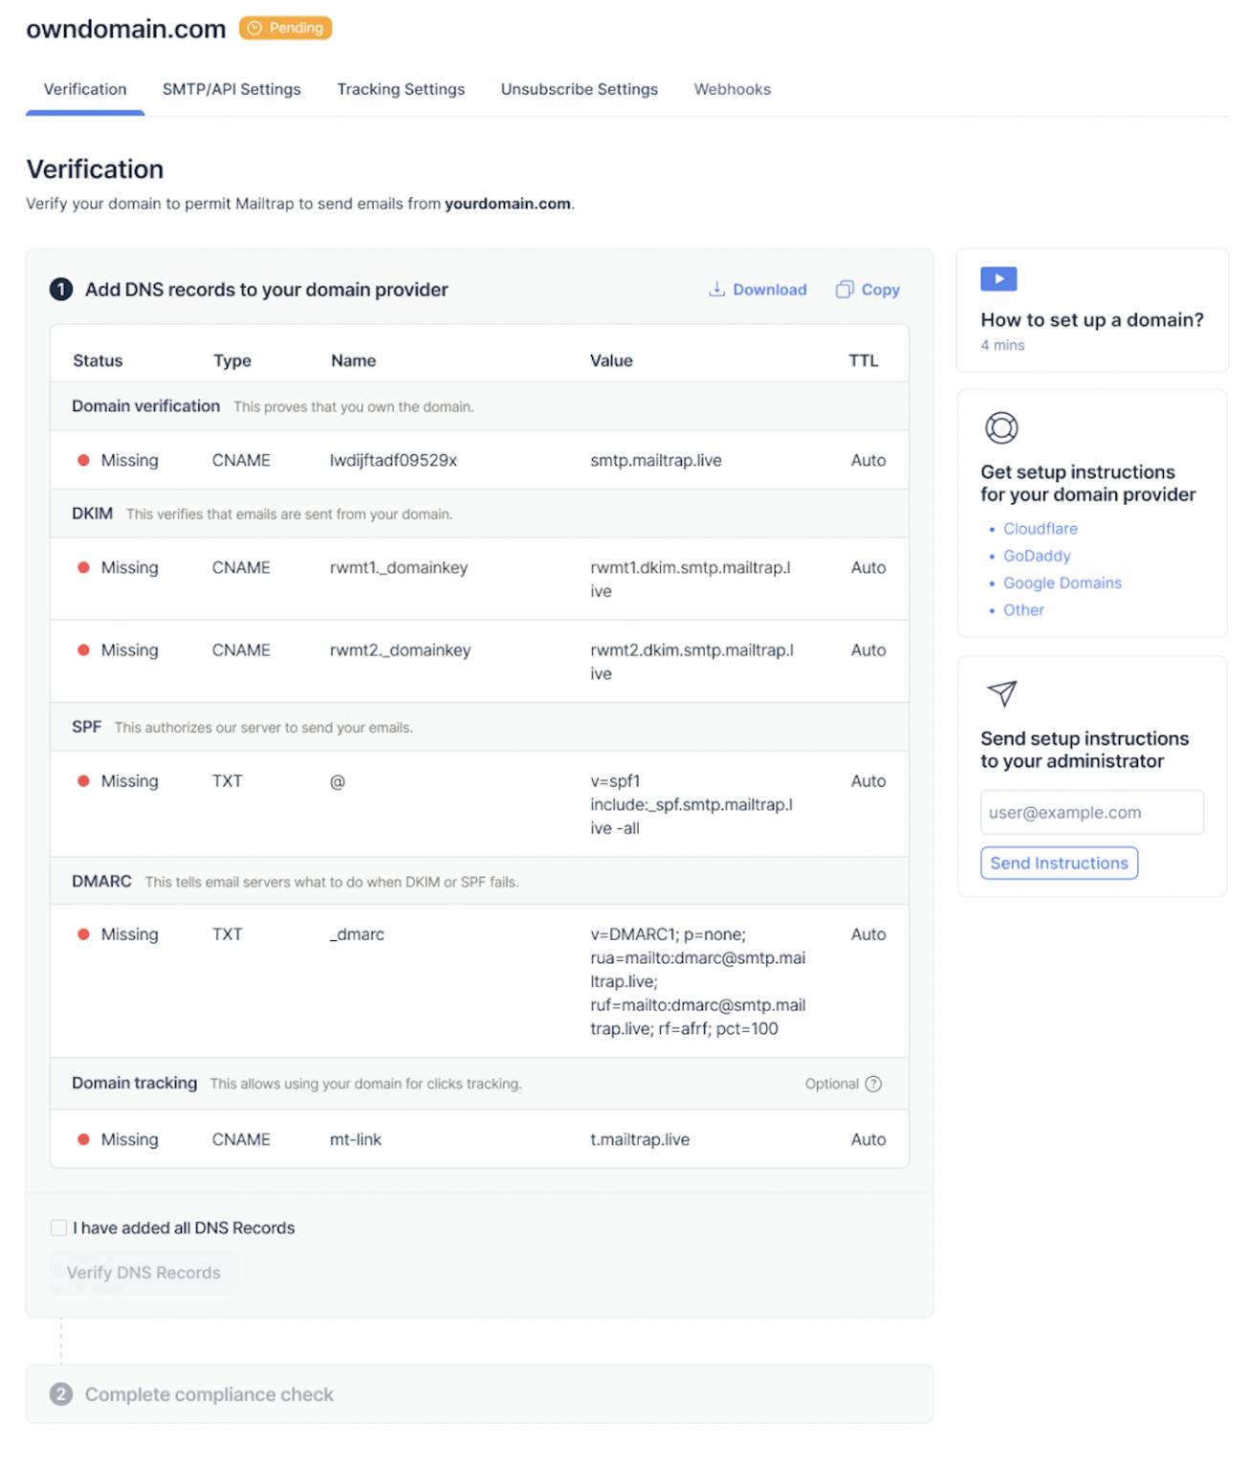Open the Webhooks tab
The height and width of the screenshot is (1469, 1251).
pyautogui.click(x=732, y=89)
